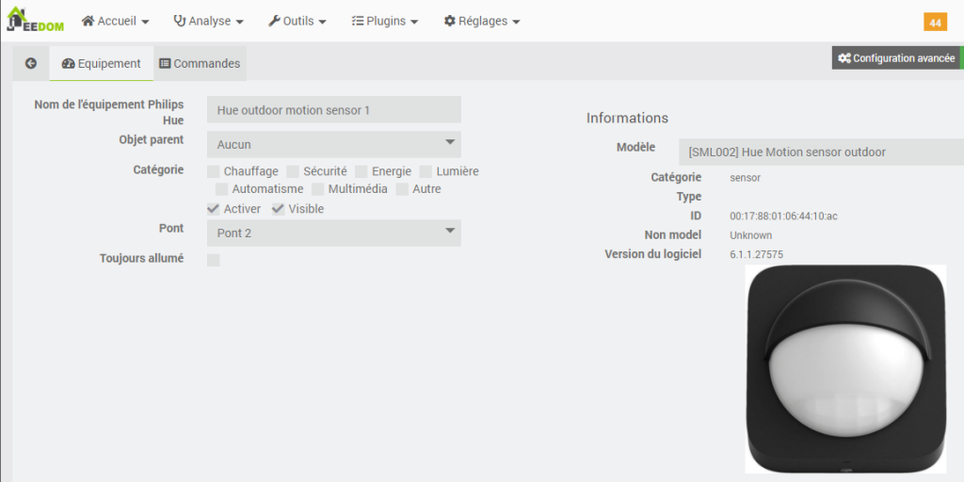Toggle the Multimédia category checkbox

[318, 189]
